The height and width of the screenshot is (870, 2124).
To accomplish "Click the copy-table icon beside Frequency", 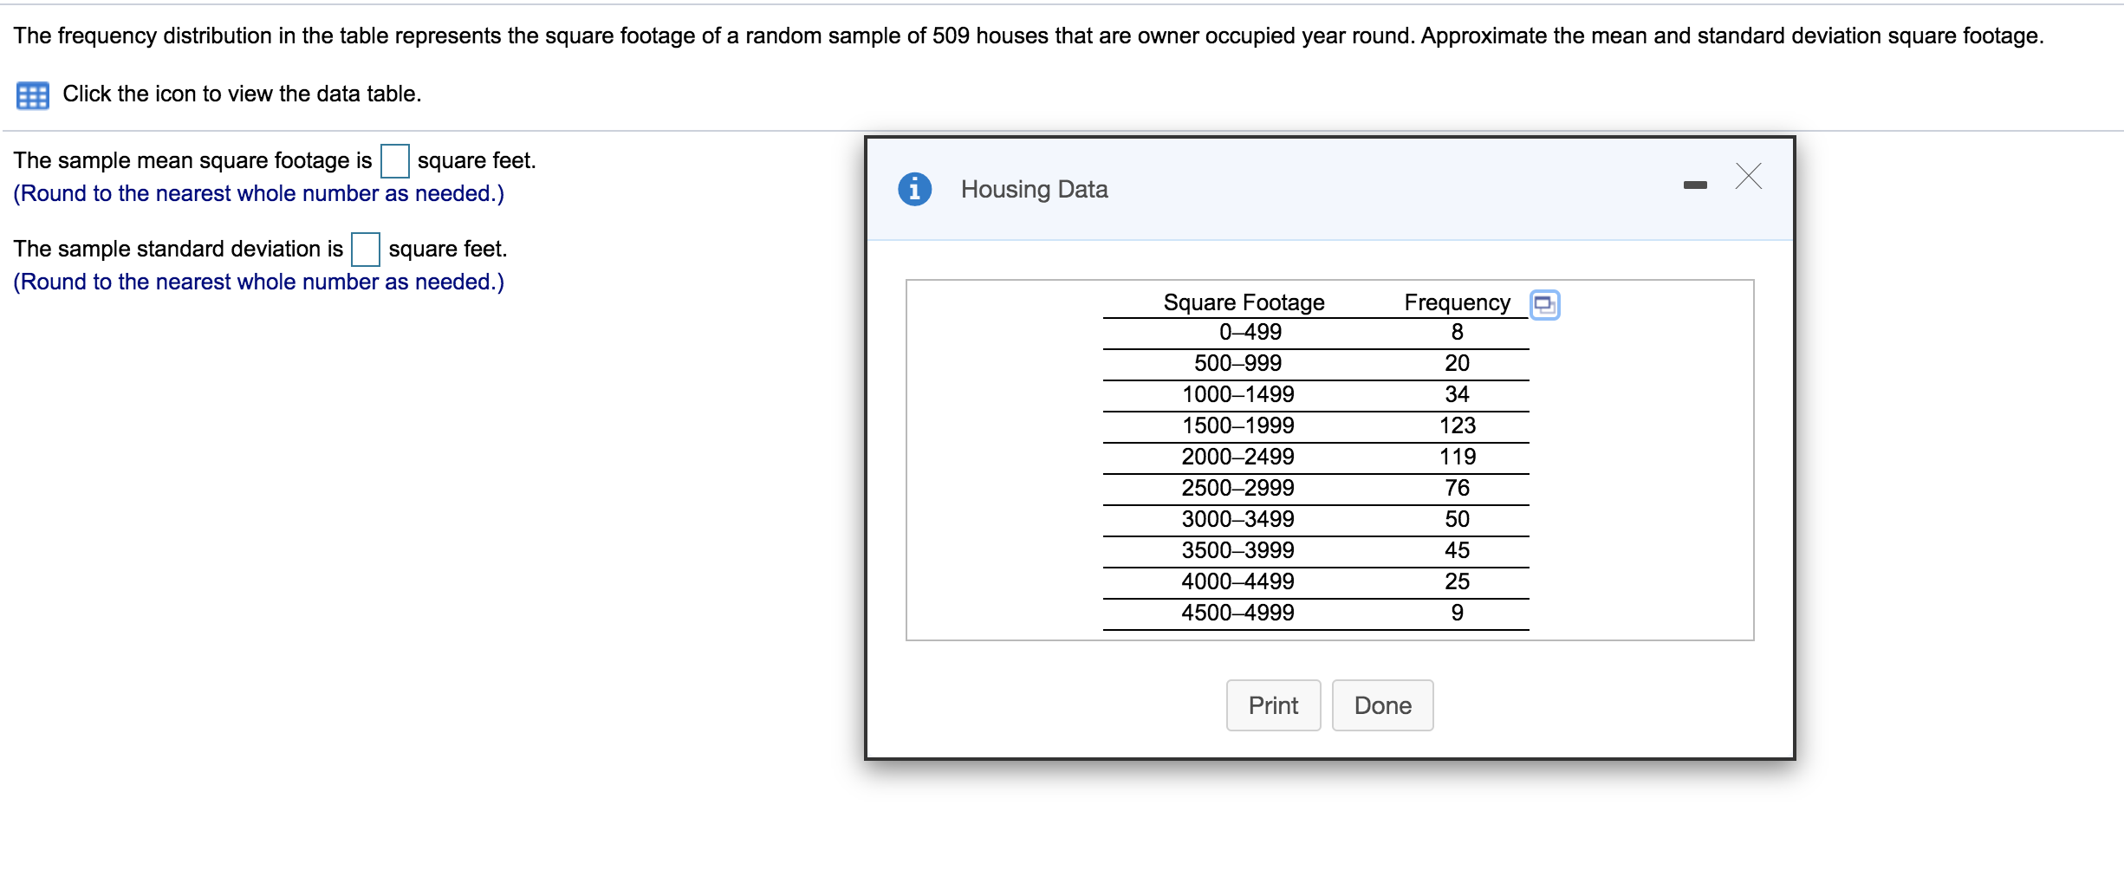I will coord(1544,304).
